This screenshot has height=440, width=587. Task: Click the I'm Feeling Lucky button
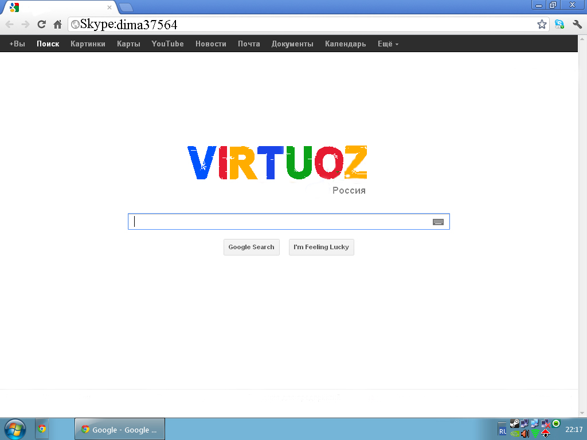(321, 247)
